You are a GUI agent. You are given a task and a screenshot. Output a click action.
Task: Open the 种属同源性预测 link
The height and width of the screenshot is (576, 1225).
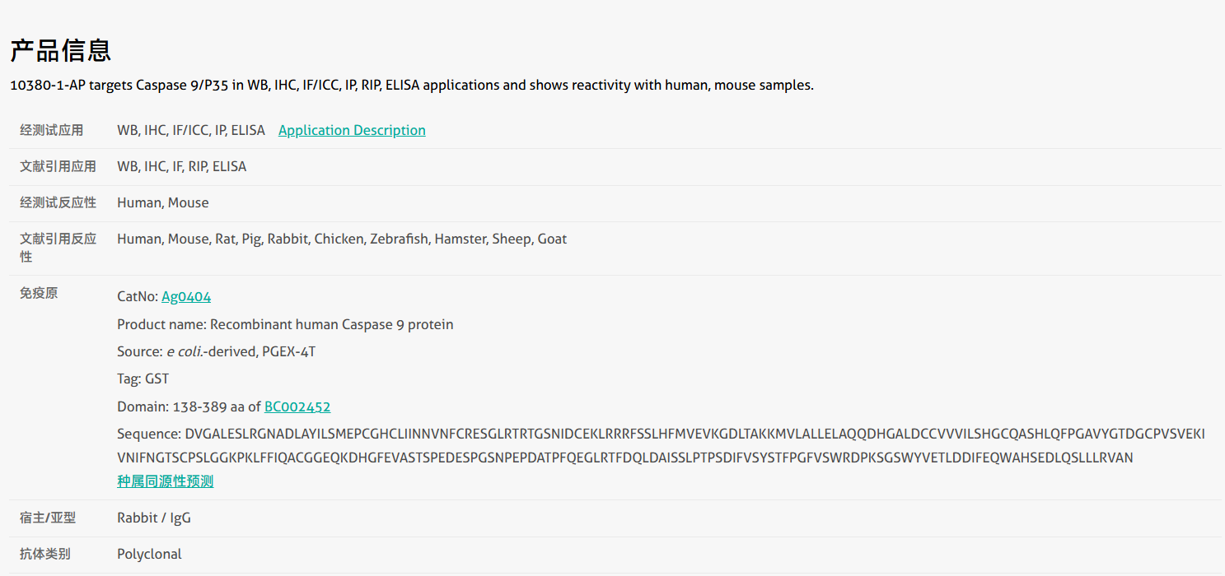tap(165, 481)
